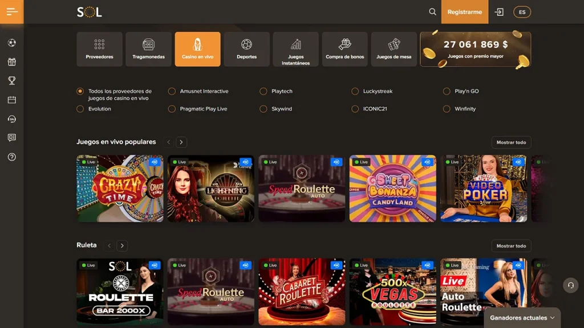Open Cabaret Roulette thumbnail
Image resolution: width=584 pixels, height=328 pixels.
click(x=302, y=292)
